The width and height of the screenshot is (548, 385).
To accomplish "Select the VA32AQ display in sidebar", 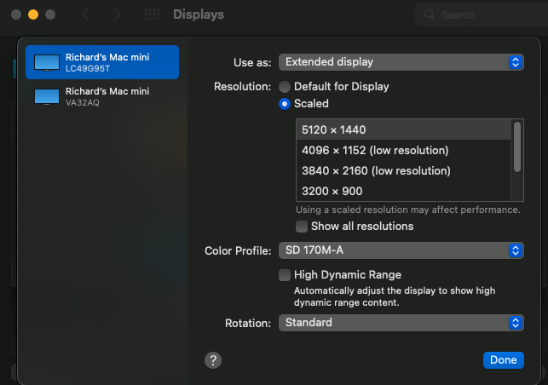I will [x=102, y=96].
